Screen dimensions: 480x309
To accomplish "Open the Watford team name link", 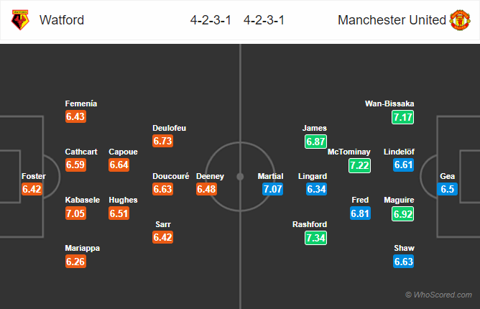I will pyautogui.click(x=62, y=20).
